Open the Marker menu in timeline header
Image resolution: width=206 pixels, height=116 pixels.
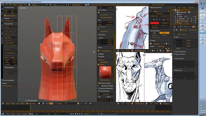tap(13, 114)
